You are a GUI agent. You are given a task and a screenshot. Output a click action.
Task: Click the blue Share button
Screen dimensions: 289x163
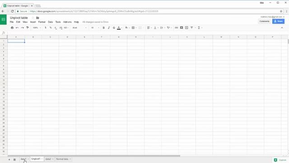point(278,21)
